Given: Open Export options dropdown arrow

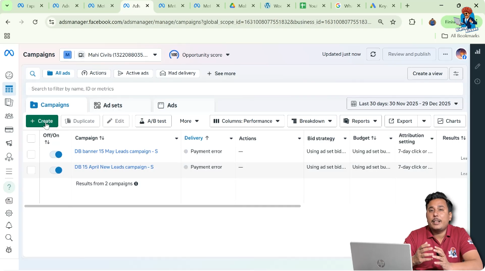Looking at the screenshot, I should pyautogui.click(x=424, y=121).
